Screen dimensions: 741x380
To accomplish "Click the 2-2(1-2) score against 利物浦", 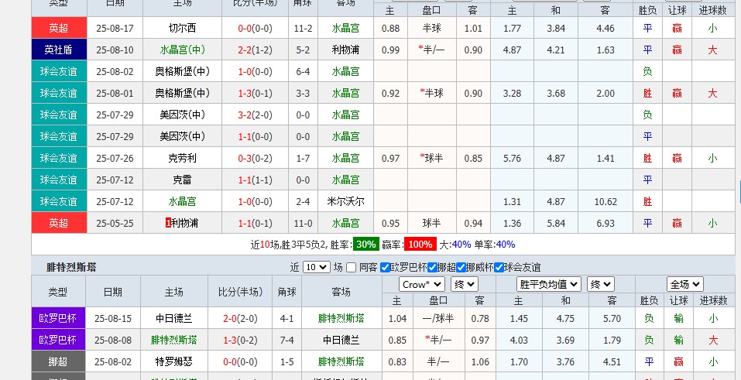I will [x=247, y=50].
